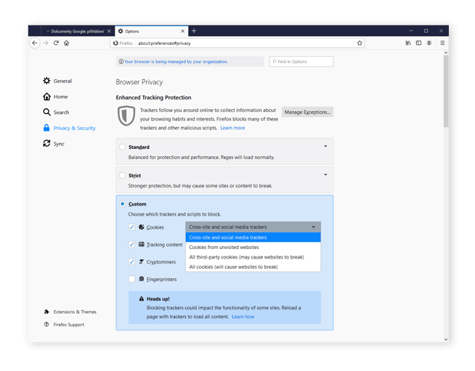The image size is (475, 371).
Task: Open the Firefox home page icon
Action: click(x=67, y=43)
